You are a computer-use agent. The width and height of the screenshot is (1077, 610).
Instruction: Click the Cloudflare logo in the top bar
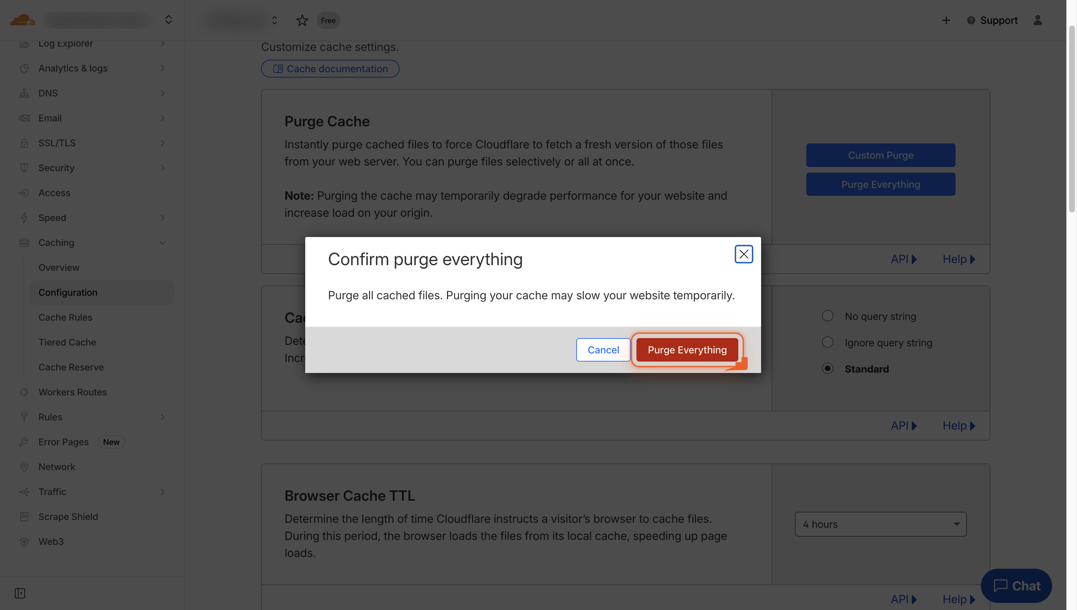coord(23,20)
